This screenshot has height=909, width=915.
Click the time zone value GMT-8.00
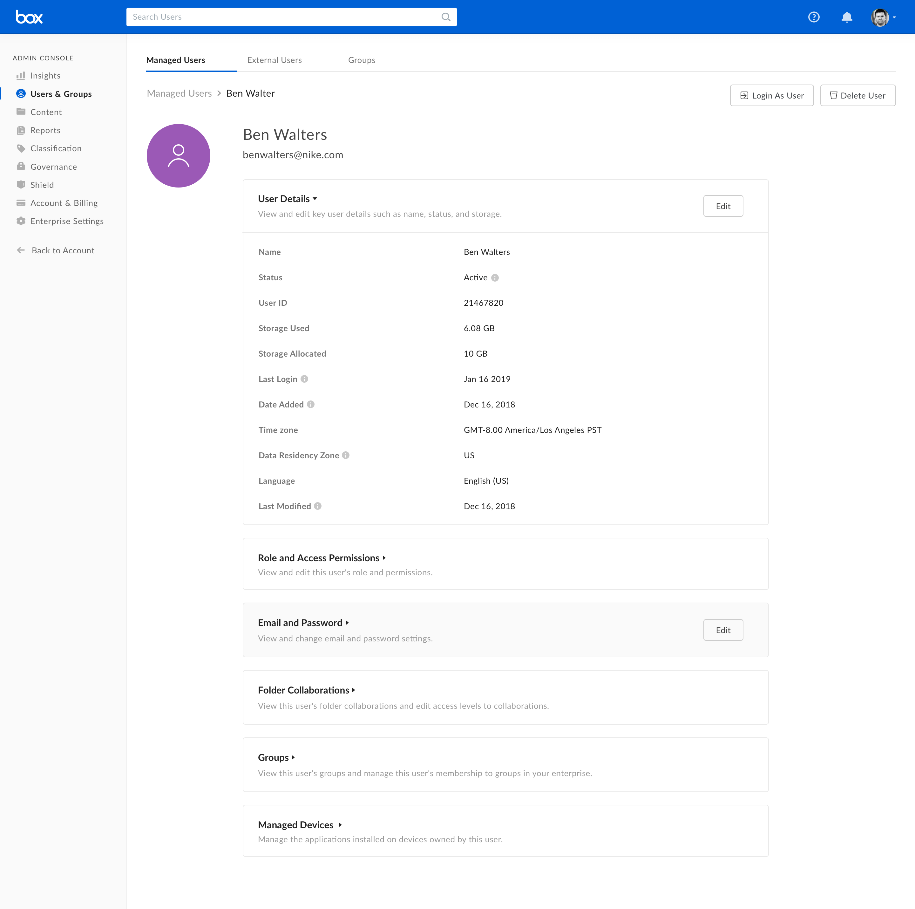[533, 430]
